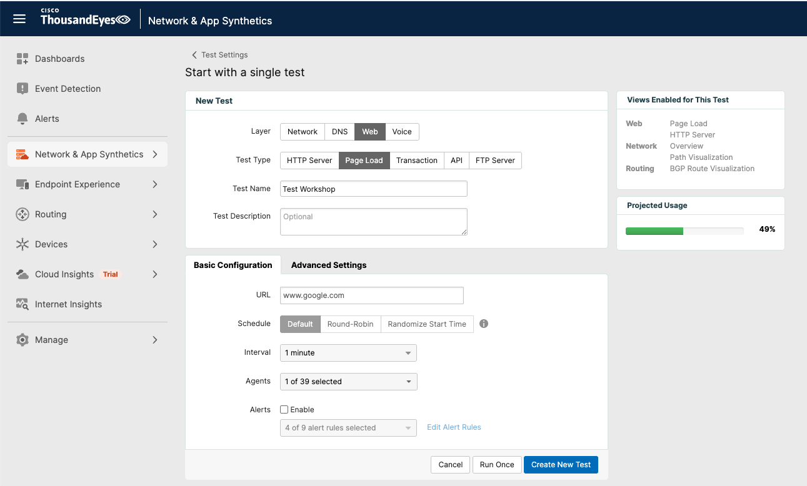The width and height of the screenshot is (807, 486).
Task: Choose HTTP Server test type
Action: [309, 161]
